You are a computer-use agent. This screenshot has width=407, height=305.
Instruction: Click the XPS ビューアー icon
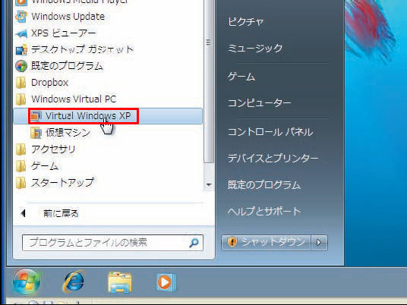point(21,33)
